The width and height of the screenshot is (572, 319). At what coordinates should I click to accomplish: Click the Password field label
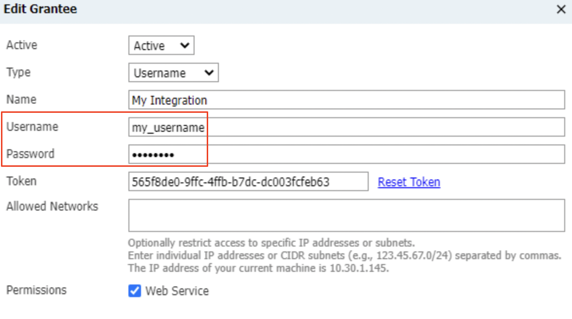pos(30,154)
